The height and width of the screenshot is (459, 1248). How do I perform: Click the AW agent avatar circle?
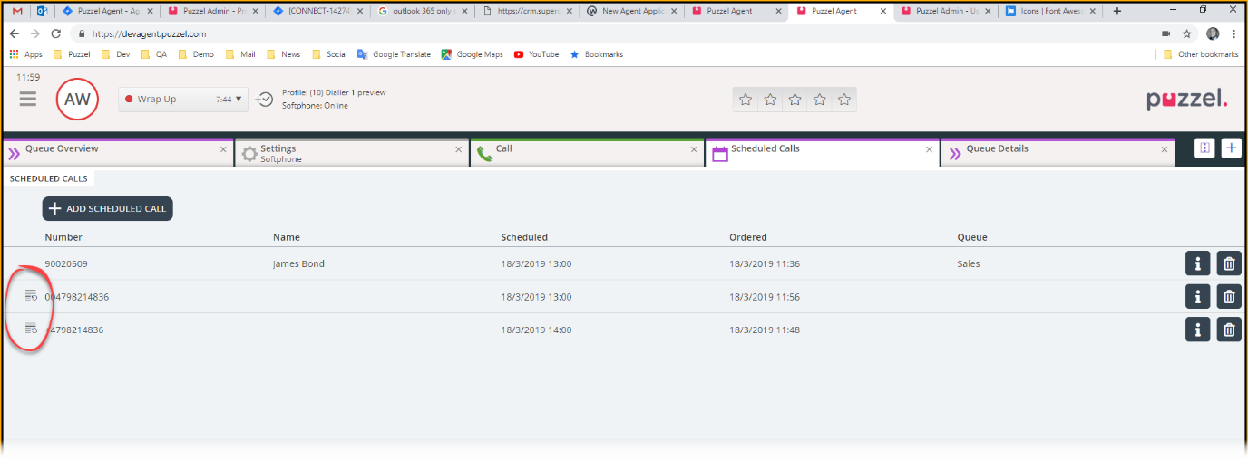click(x=77, y=100)
